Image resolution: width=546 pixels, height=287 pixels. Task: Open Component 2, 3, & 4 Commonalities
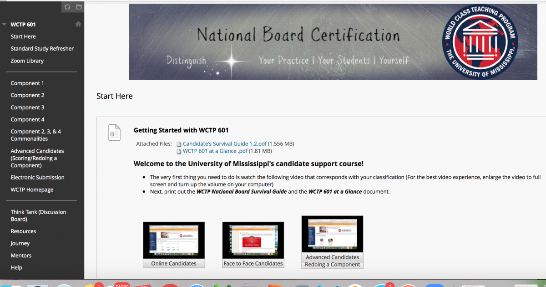tap(36, 135)
